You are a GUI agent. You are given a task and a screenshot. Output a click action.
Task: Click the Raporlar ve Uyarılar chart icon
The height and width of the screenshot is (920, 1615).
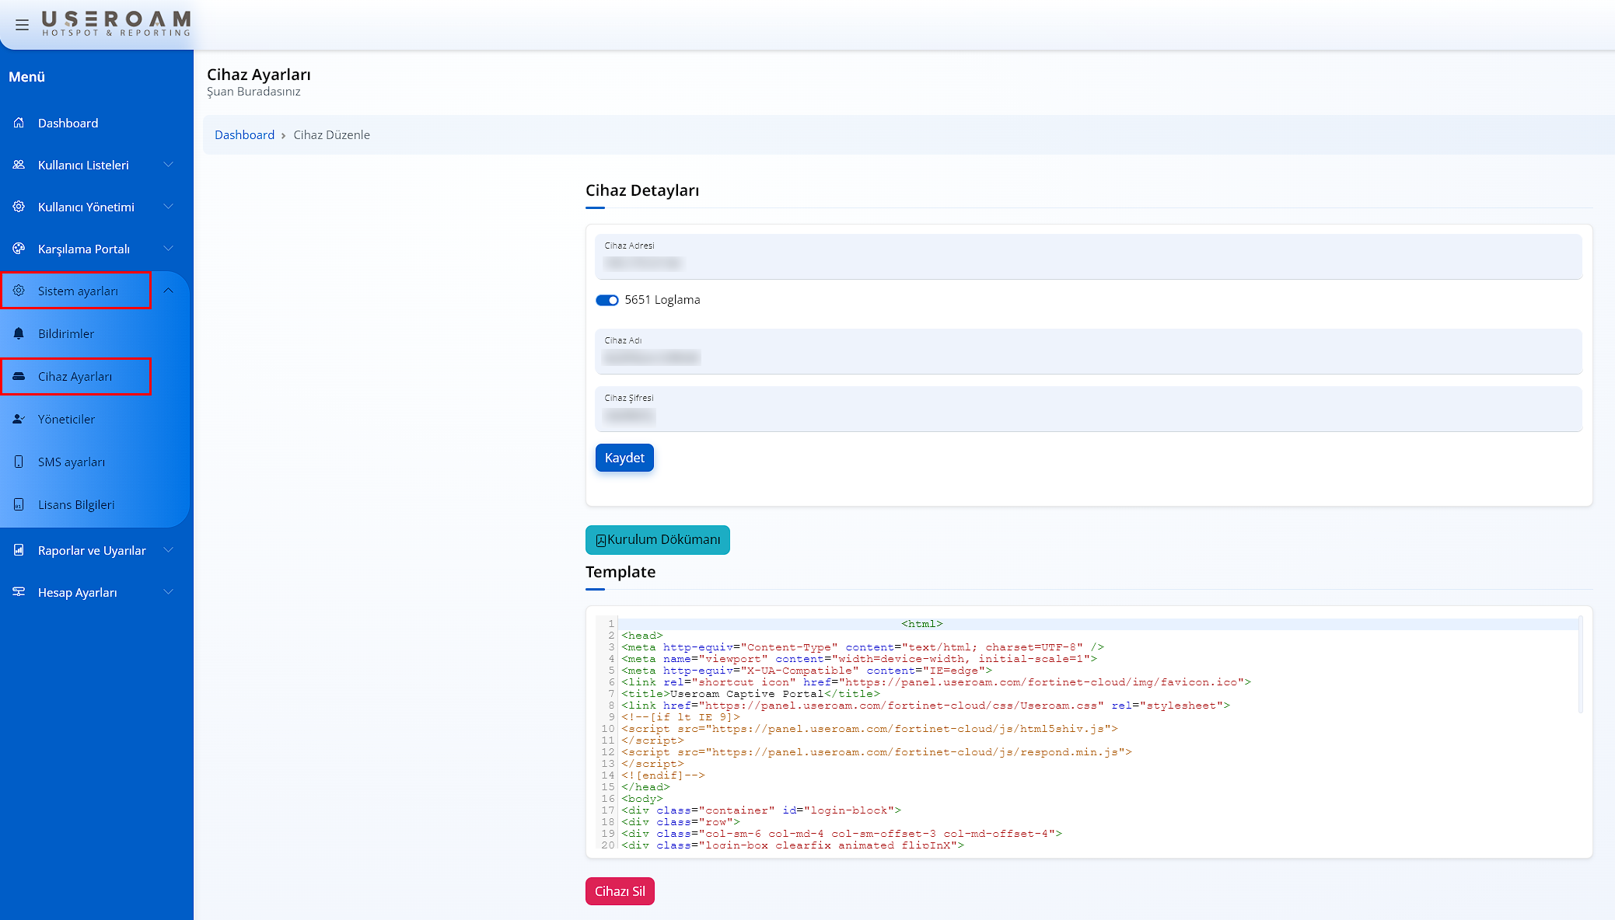(x=19, y=550)
